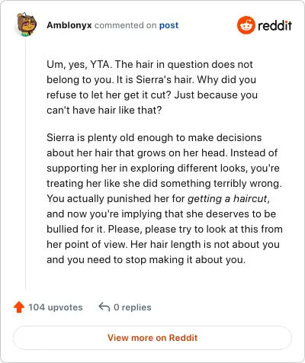Open the Amblonyx username profile link

[x=69, y=25]
